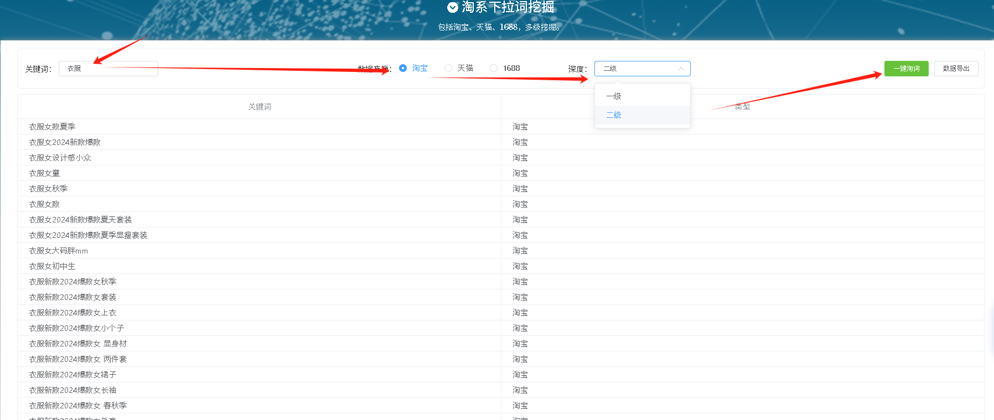Viewport: 994px width, 420px height.
Task: Select row 衣服新款2024爆款女 显身材
Action: [500, 344]
